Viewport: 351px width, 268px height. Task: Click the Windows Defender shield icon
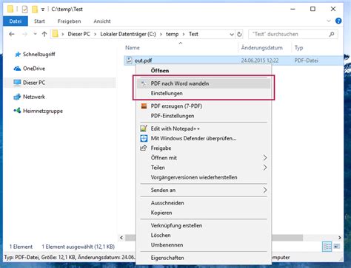coord(144,138)
